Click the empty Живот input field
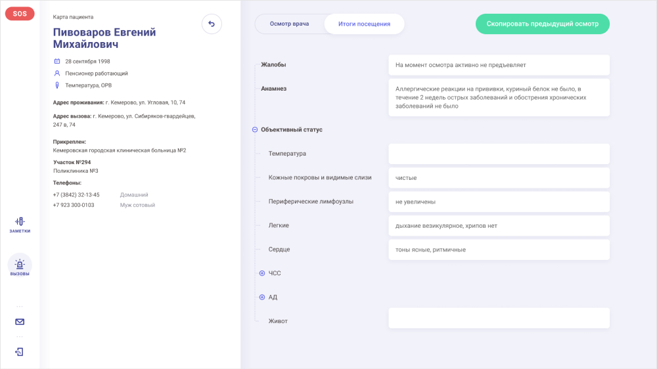The image size is (657, 369). (499, 318)
